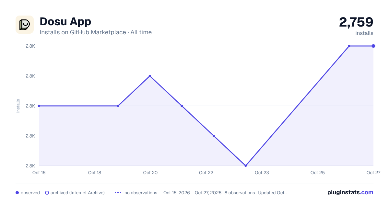
Task: Click the Oct 18 axis label
Action: 95,173
